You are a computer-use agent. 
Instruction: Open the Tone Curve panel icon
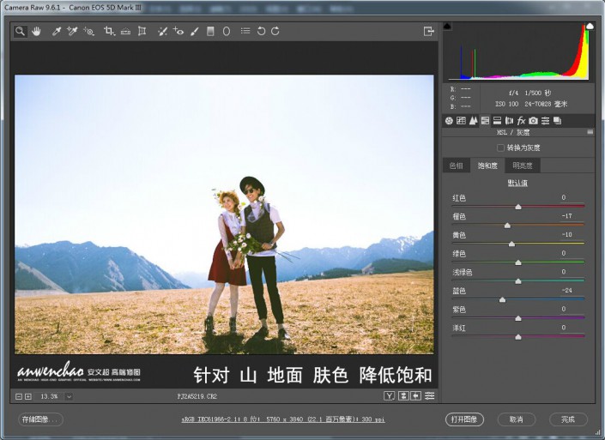tap(461, 121)
